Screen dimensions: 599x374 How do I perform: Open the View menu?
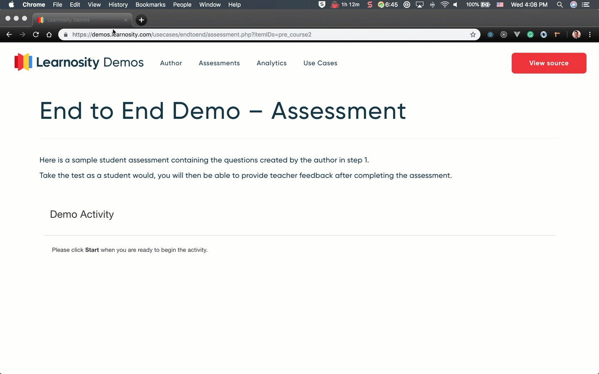coord(94,5)
